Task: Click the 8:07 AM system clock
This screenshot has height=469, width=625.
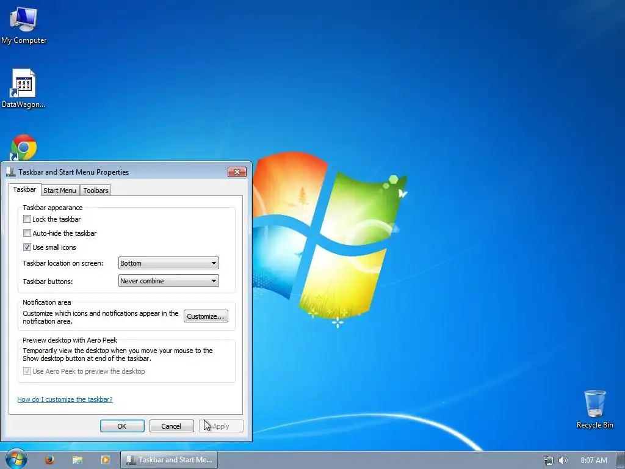Action: point(594,460)
